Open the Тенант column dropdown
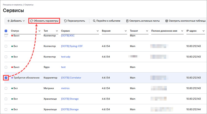 pos(147,31)
